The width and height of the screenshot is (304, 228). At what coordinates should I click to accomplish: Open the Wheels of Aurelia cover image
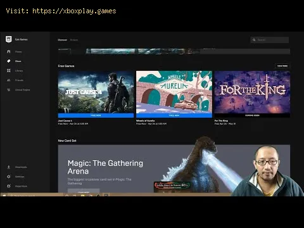click(174, 92)
